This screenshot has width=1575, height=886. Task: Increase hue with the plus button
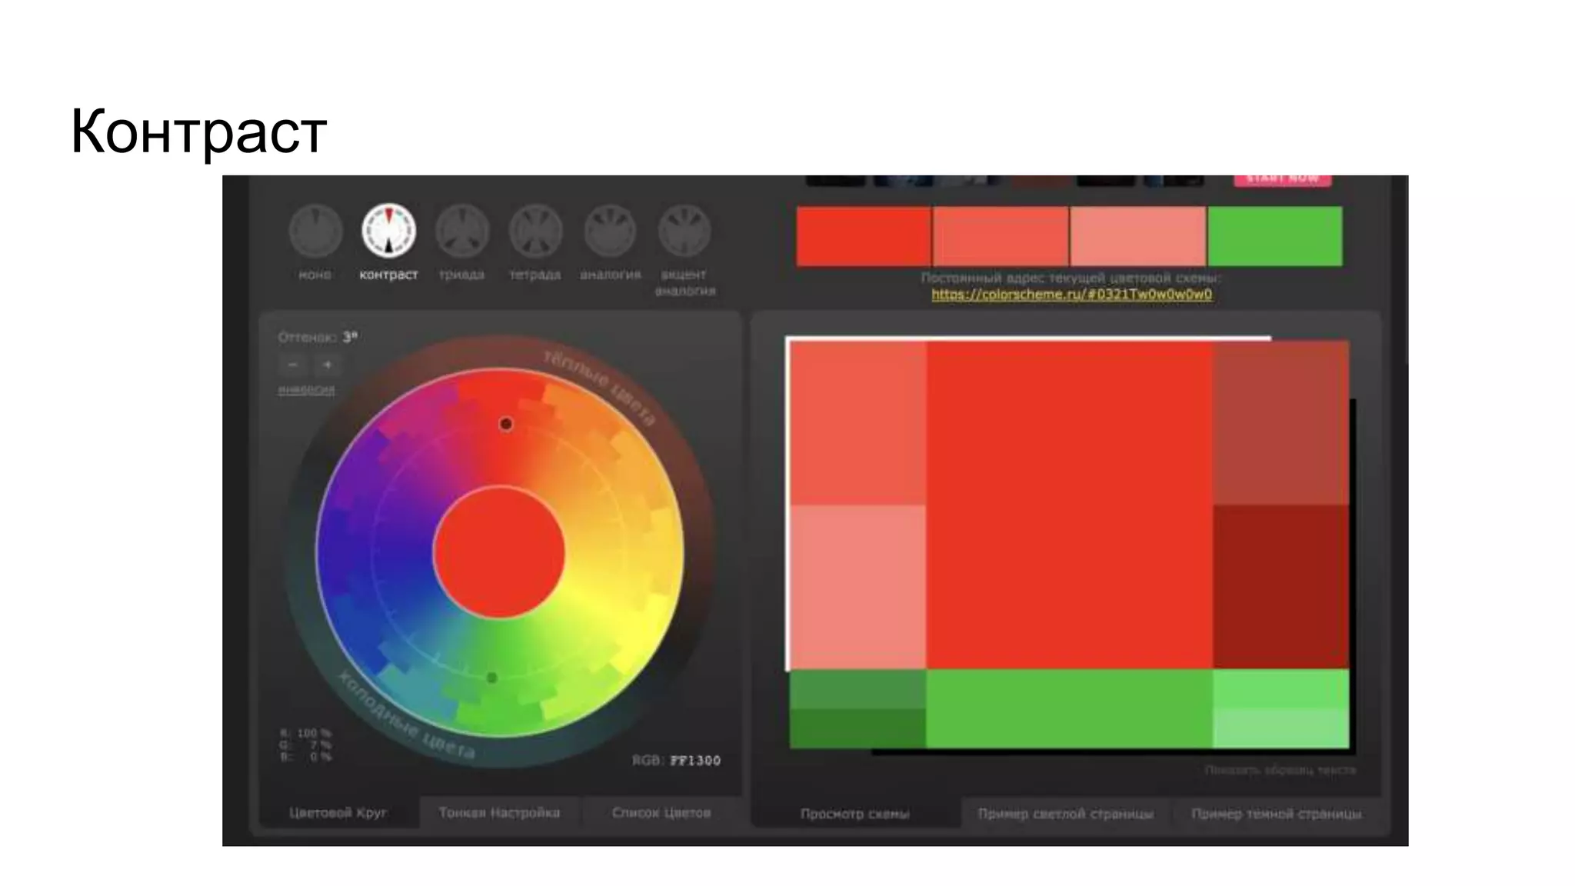327,365
